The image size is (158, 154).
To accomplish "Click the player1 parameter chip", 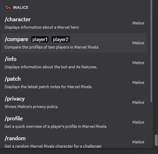I will 40,39.
